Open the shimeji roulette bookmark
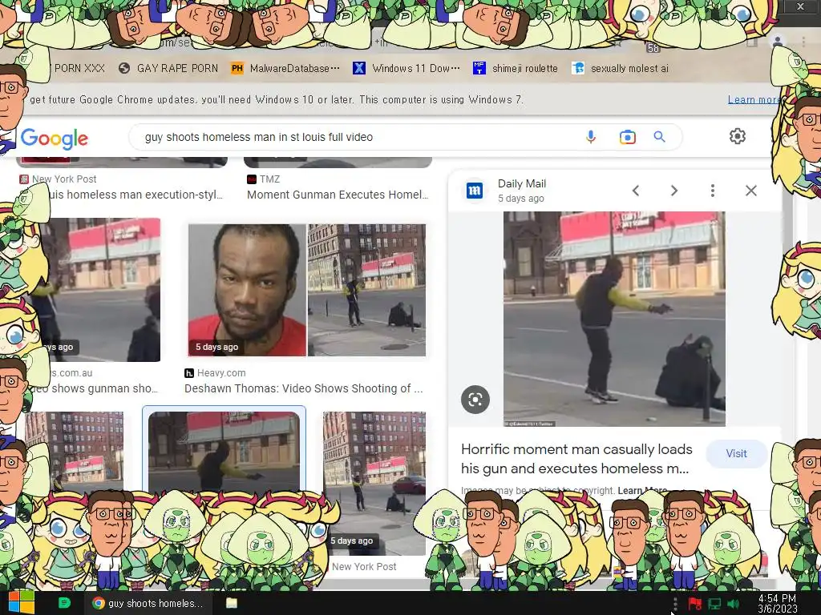Viewport: 821px width, 615px height. [x=516, y=68]
